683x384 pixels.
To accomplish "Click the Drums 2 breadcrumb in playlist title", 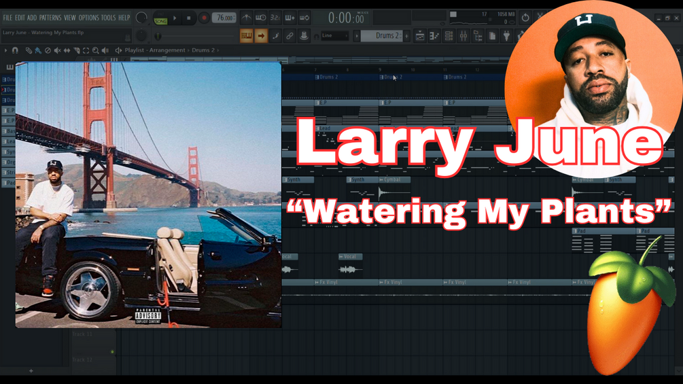I will click(203, 50).
